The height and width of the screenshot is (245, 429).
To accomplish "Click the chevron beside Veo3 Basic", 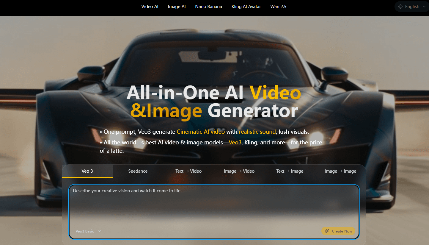I will coord(99,231).
